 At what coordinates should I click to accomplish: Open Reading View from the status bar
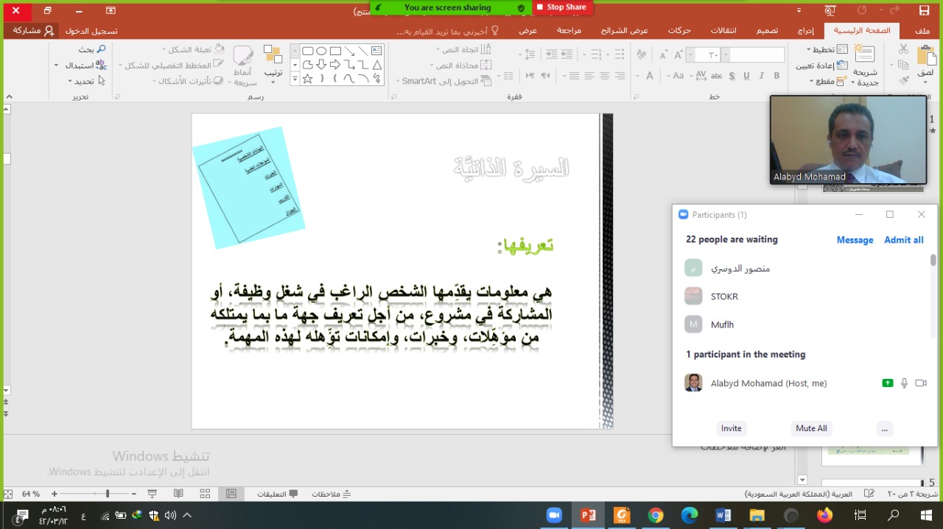coord(178,494)
